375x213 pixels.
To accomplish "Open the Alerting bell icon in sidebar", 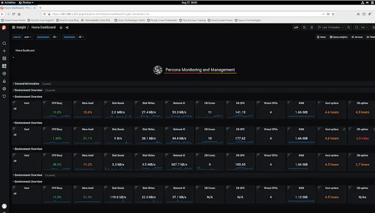I will pos(4,81).
